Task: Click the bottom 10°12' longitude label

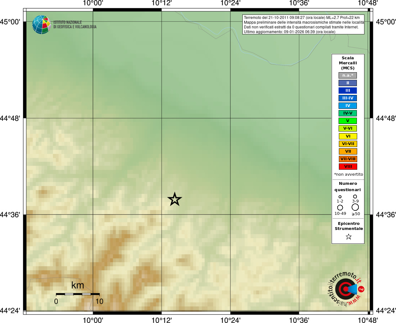Action: coord(162,320)
